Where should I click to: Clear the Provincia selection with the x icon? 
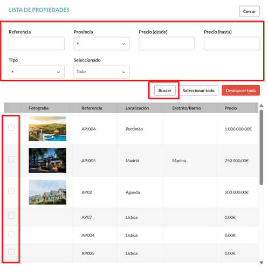(x=78, y=44)
